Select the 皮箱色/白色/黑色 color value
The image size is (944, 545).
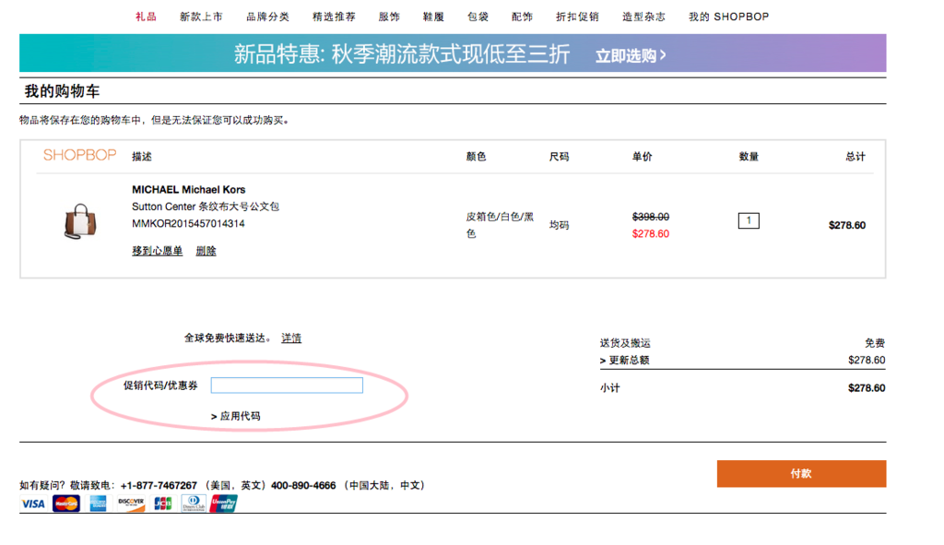[x=500, y=225]
